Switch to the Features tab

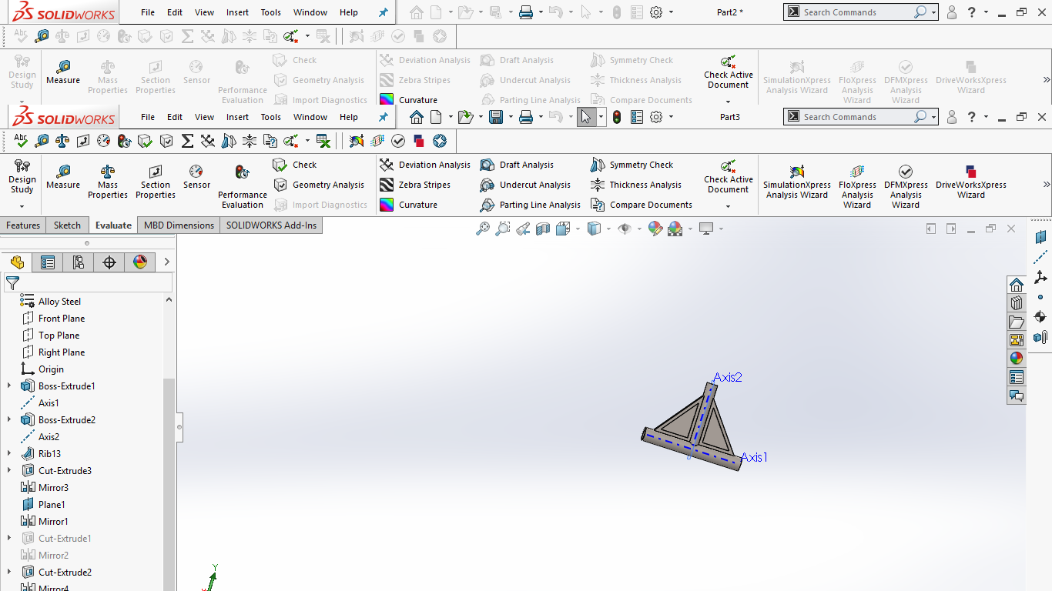click(23, 225)
